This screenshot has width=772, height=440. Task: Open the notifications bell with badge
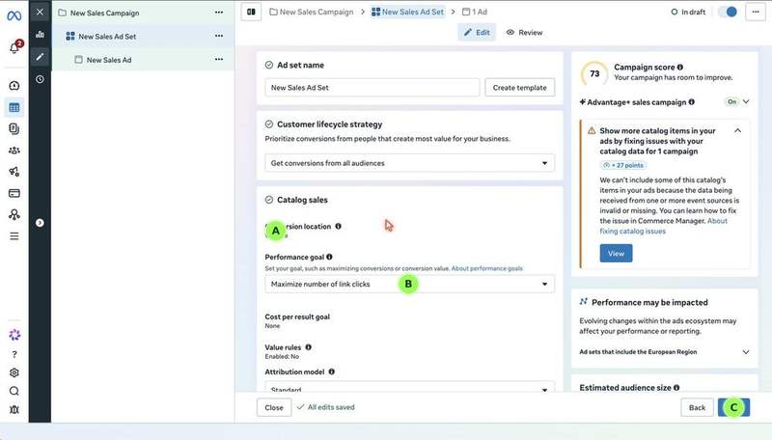[x=14, y=47]
